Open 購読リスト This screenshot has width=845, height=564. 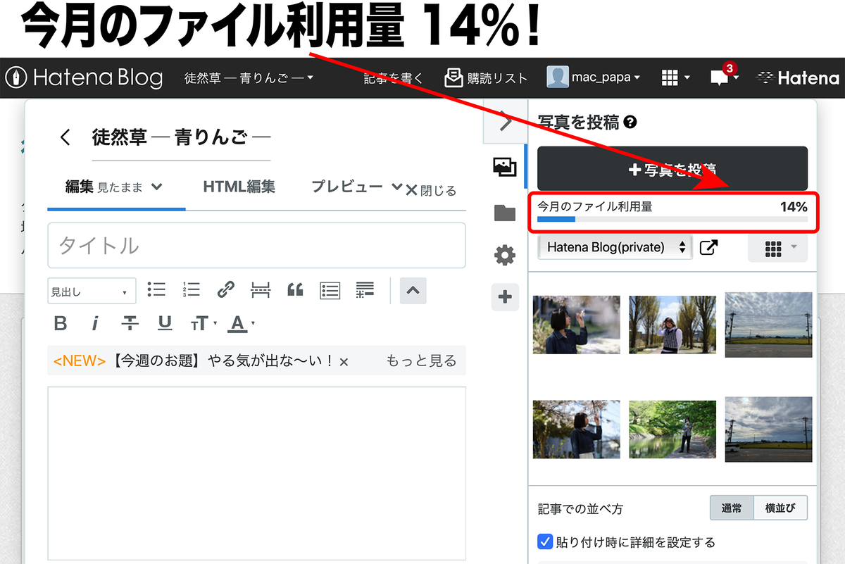pos(486,78)
